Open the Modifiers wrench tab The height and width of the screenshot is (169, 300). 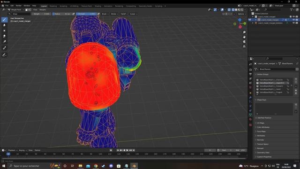tap(250, 97)
